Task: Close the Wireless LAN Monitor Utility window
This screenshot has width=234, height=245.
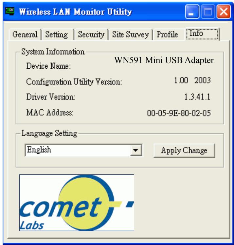Action: click(x=224, y=11)
